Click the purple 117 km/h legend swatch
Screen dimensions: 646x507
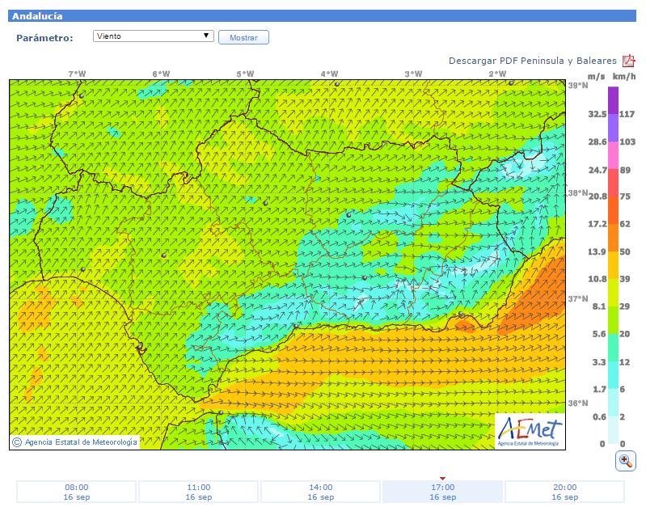(613, 100)
